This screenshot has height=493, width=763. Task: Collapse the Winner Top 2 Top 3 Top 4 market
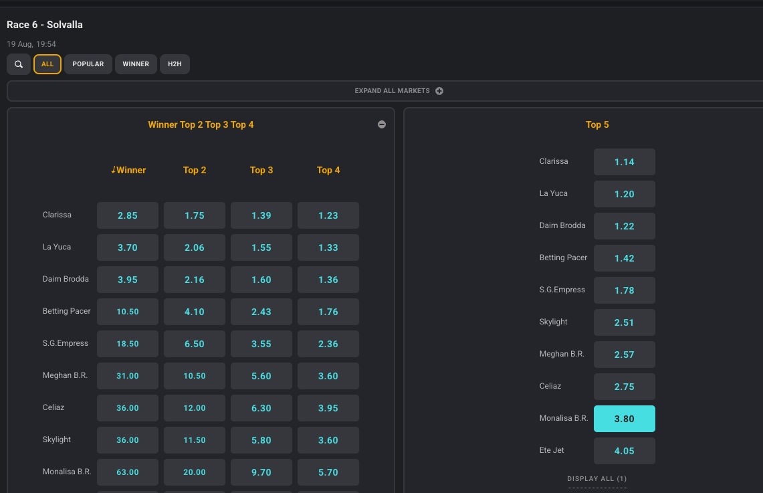point(381,124)
